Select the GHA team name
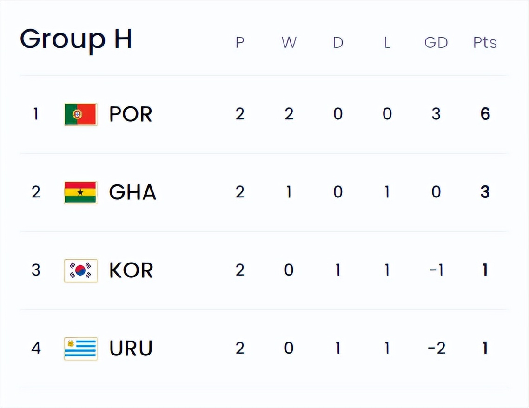The width and height of the screenshot is (529, 408). tap(132, 192)
